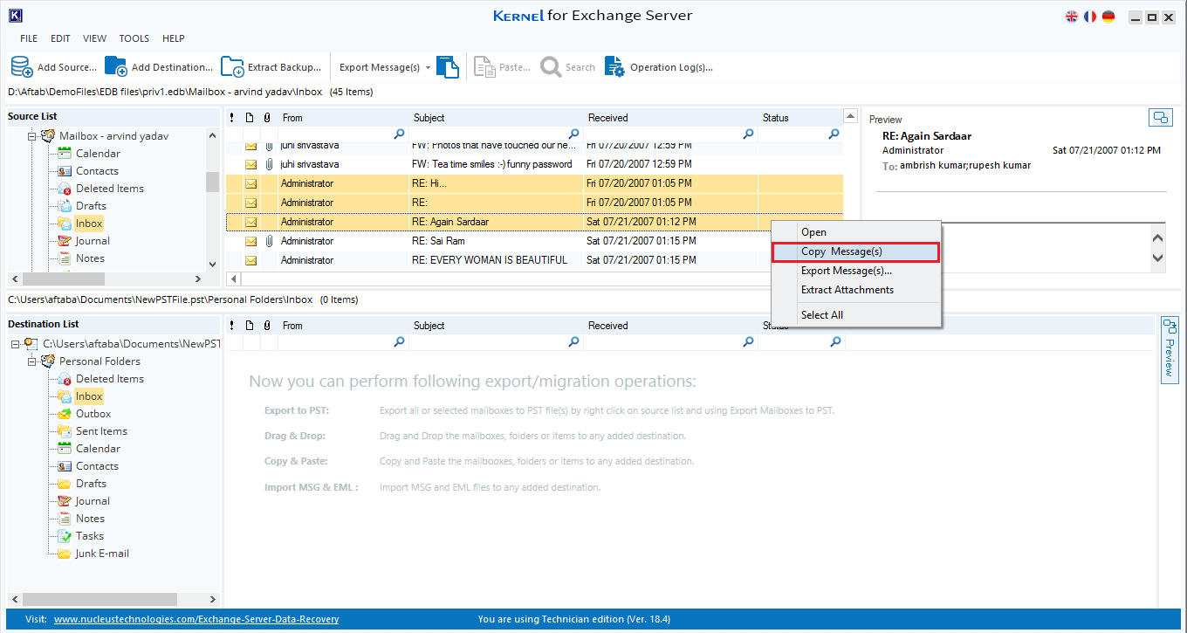The height and width of the screenshot is (633, 1187).
Task: Click search icon in source Subject filter
Action: [573, 134]
